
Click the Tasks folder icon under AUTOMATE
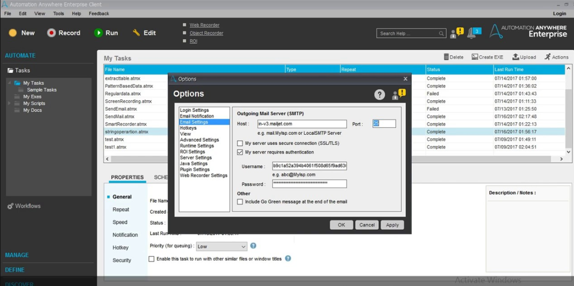10,70
